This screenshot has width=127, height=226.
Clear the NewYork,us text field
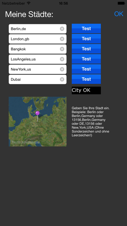click(62, 69)
